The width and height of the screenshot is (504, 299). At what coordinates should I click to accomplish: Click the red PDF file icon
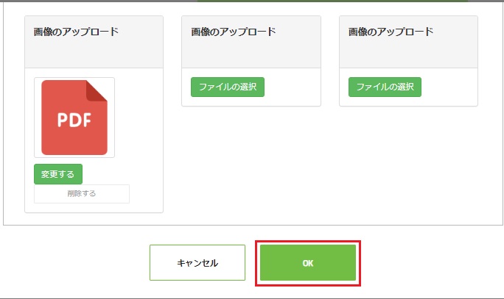[x=74, y=118]
